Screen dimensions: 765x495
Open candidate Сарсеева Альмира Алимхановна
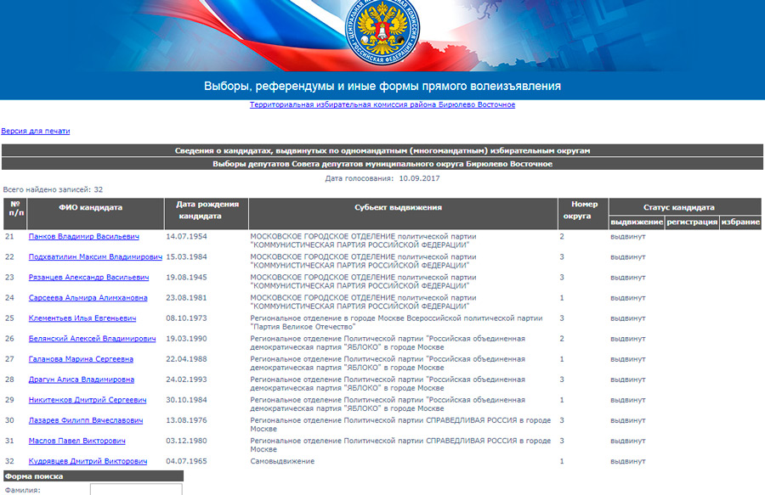[88, 298]
